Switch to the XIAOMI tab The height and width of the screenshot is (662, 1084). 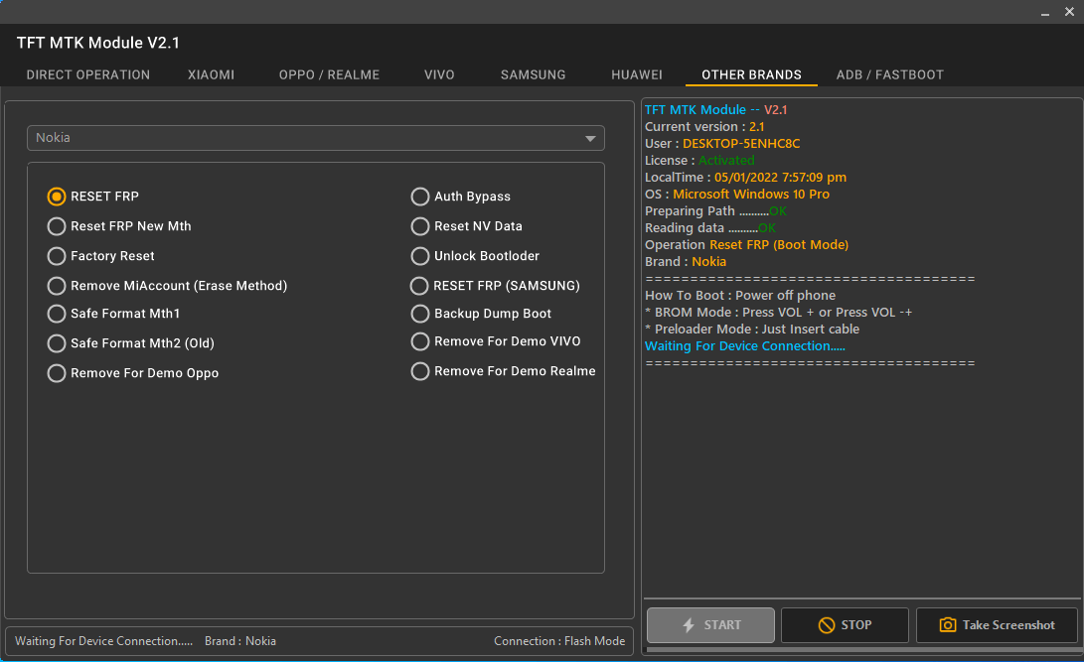coord(211,74)
